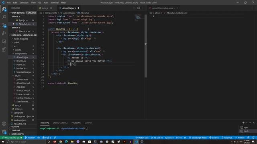Screen dimensions: 257x144
Task: Click WSL: Ubuntu-20.04 remote indicator
Action: [x=12, y=138]
